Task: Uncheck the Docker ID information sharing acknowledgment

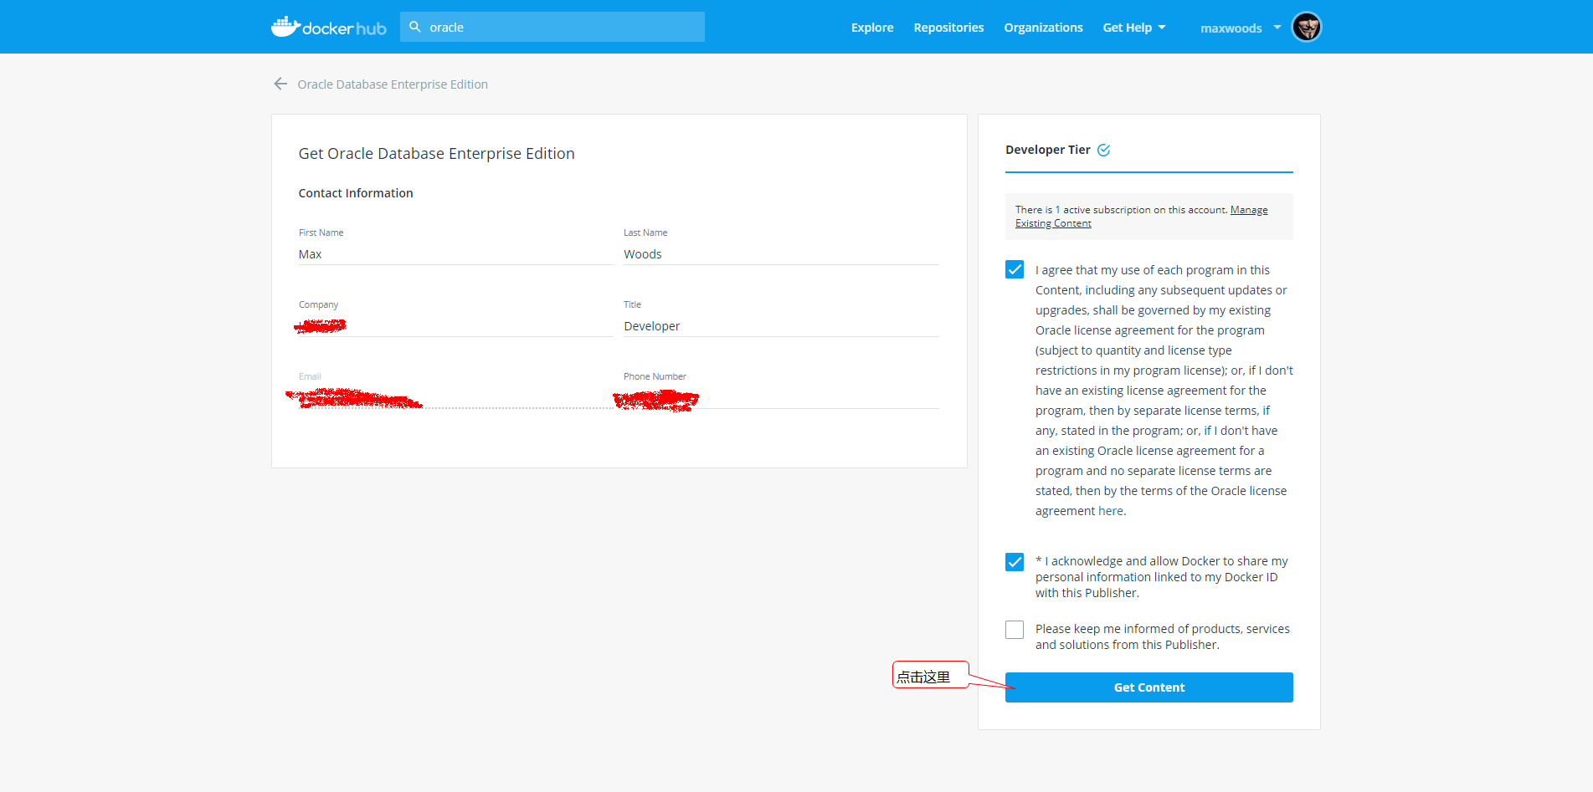Action: click(x=1014, y=561)
